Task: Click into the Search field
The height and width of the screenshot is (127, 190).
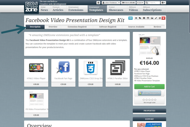Action: (154, 3)
